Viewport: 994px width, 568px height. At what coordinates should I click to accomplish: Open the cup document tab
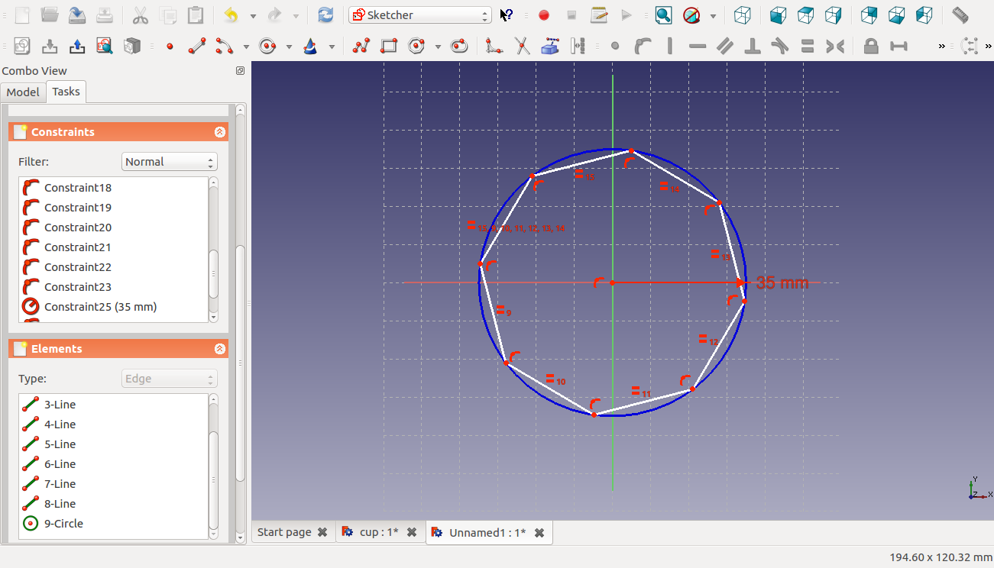point(378,532)
